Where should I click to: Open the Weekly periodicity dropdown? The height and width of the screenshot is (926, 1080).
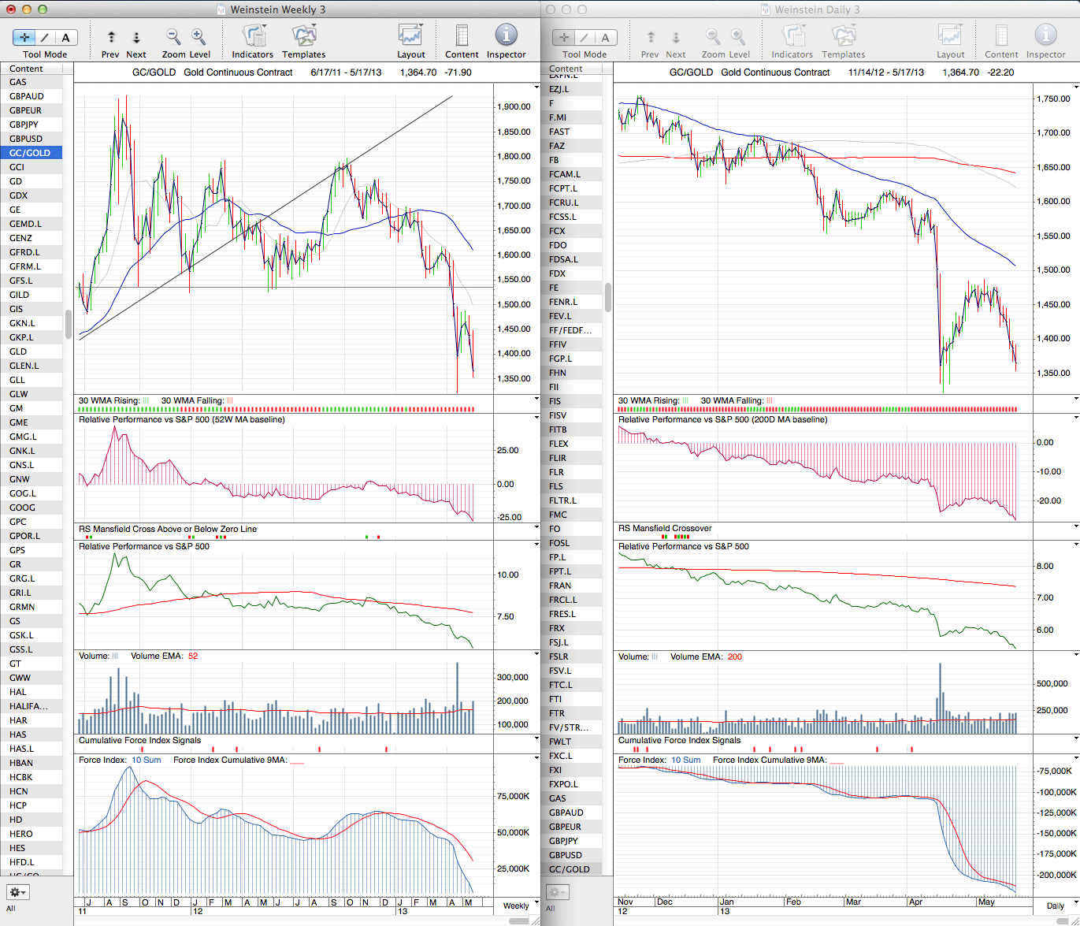tap(516, 906)
